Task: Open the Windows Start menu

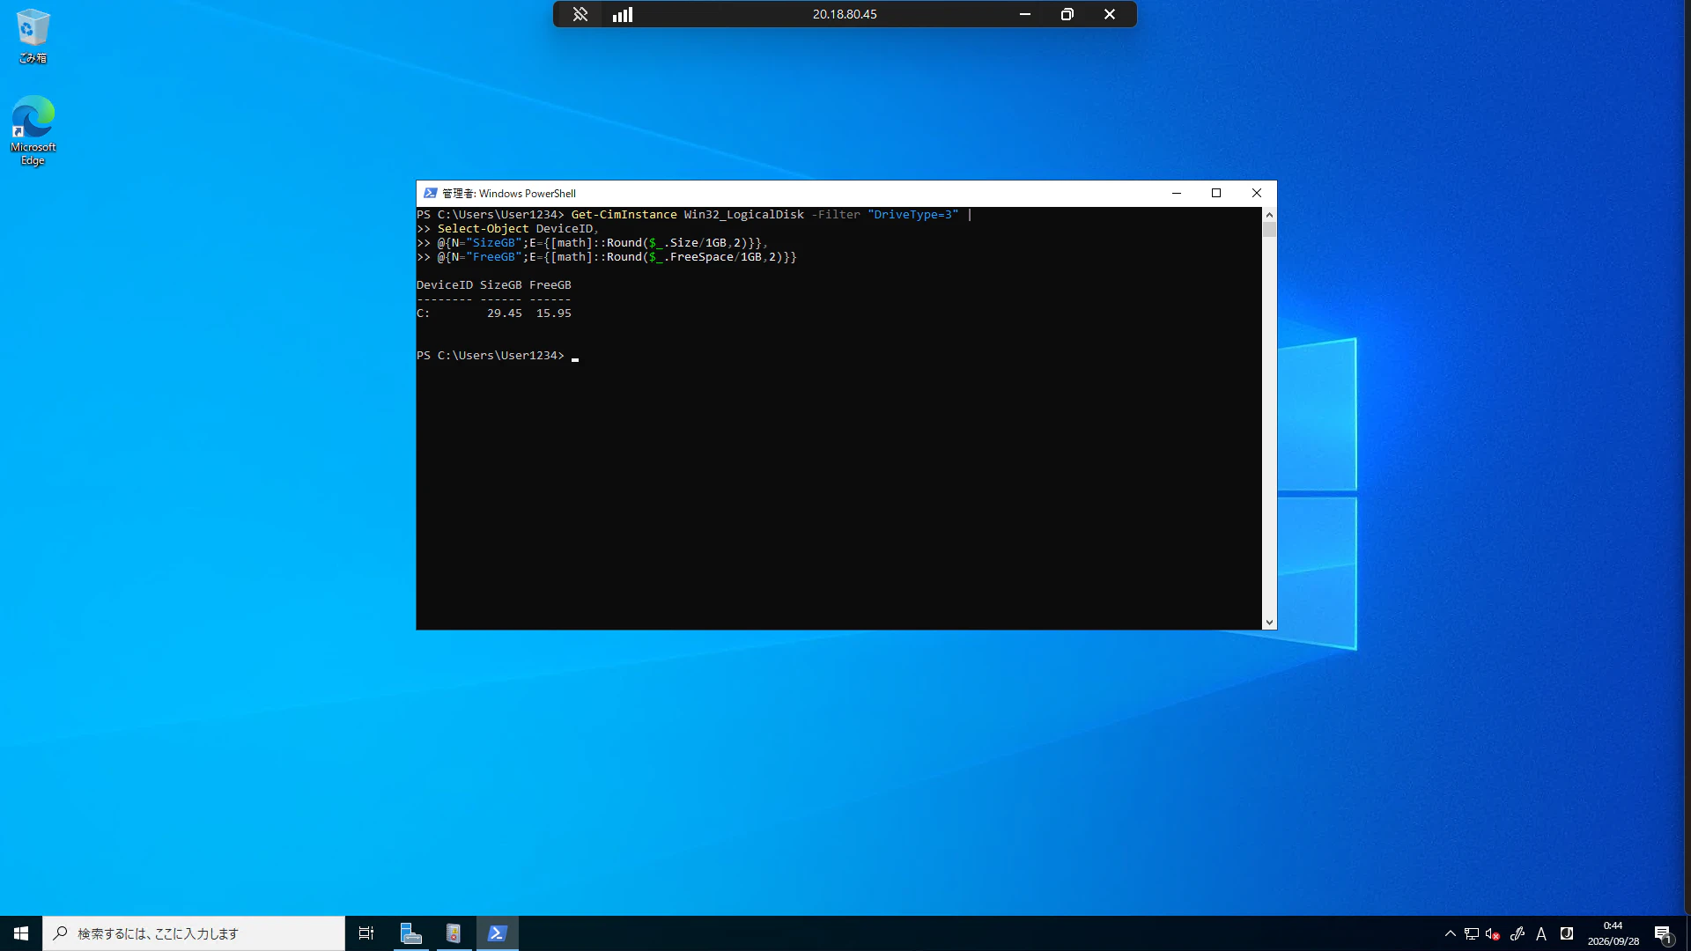Action: pyautogui.click(x=21, y=933)
